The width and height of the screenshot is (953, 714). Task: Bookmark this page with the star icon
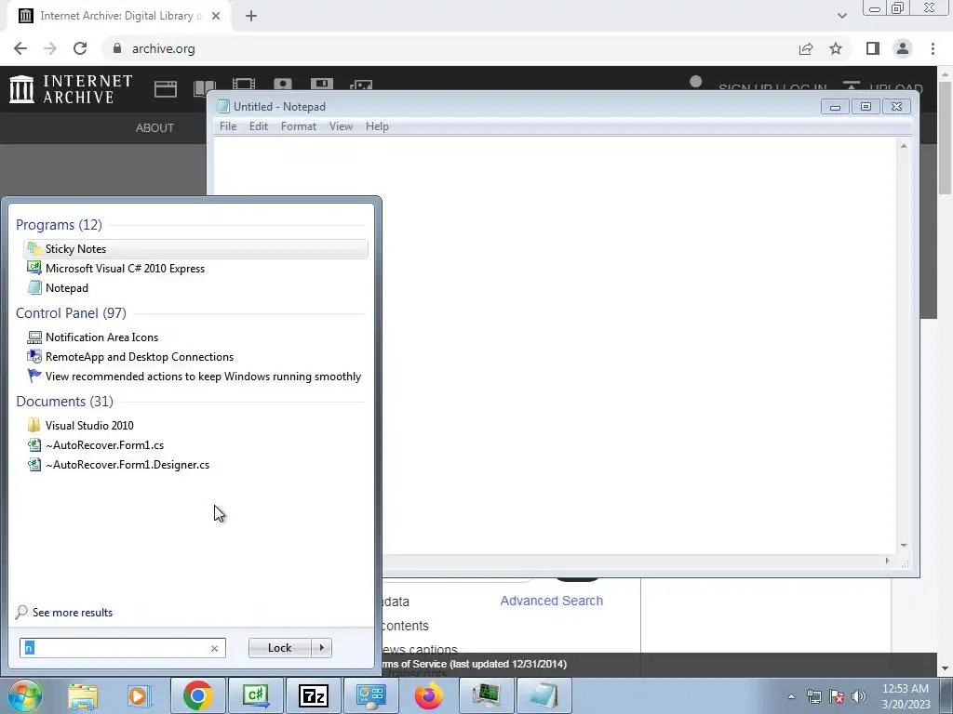[836, 48]
